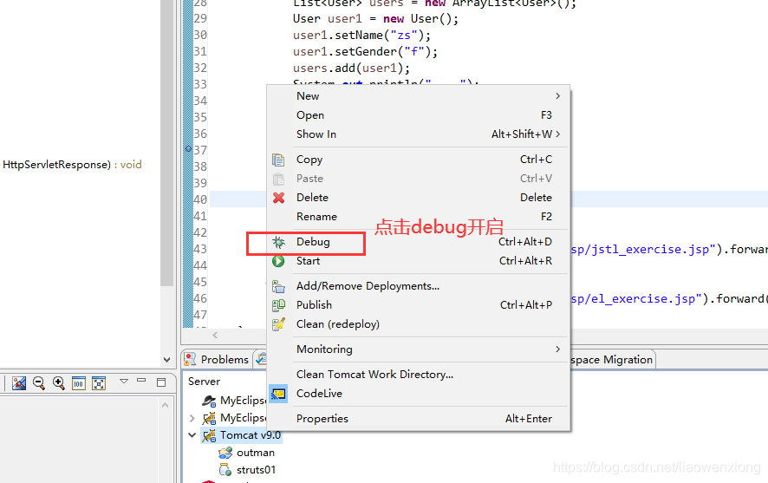Select Copy from the context menu
This screenshot has height=483, width=768.
[419, 160]
